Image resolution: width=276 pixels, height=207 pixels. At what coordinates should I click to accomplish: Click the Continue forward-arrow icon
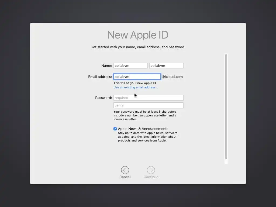pyautogui.click(x=151, y=170)
